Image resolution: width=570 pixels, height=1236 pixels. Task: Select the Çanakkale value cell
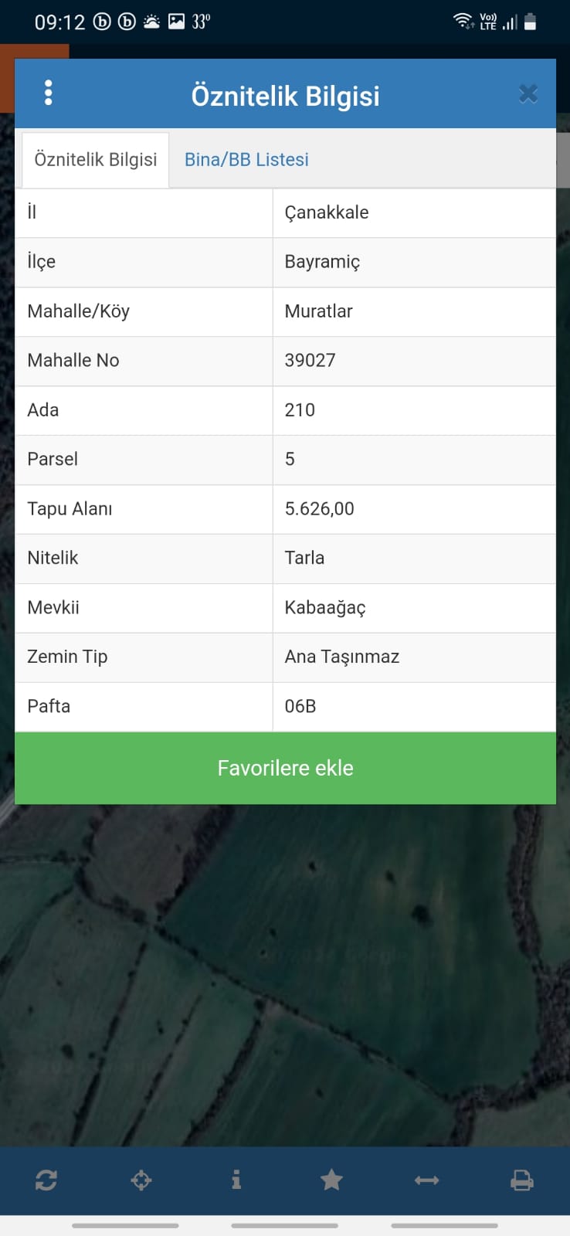(x=414, y=212)
